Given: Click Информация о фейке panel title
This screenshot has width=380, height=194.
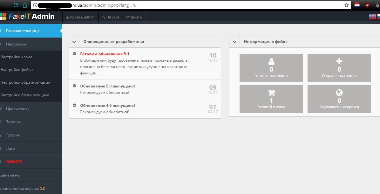Looking at the screenshot, I should pyautogui.click(x=266, y=42).
